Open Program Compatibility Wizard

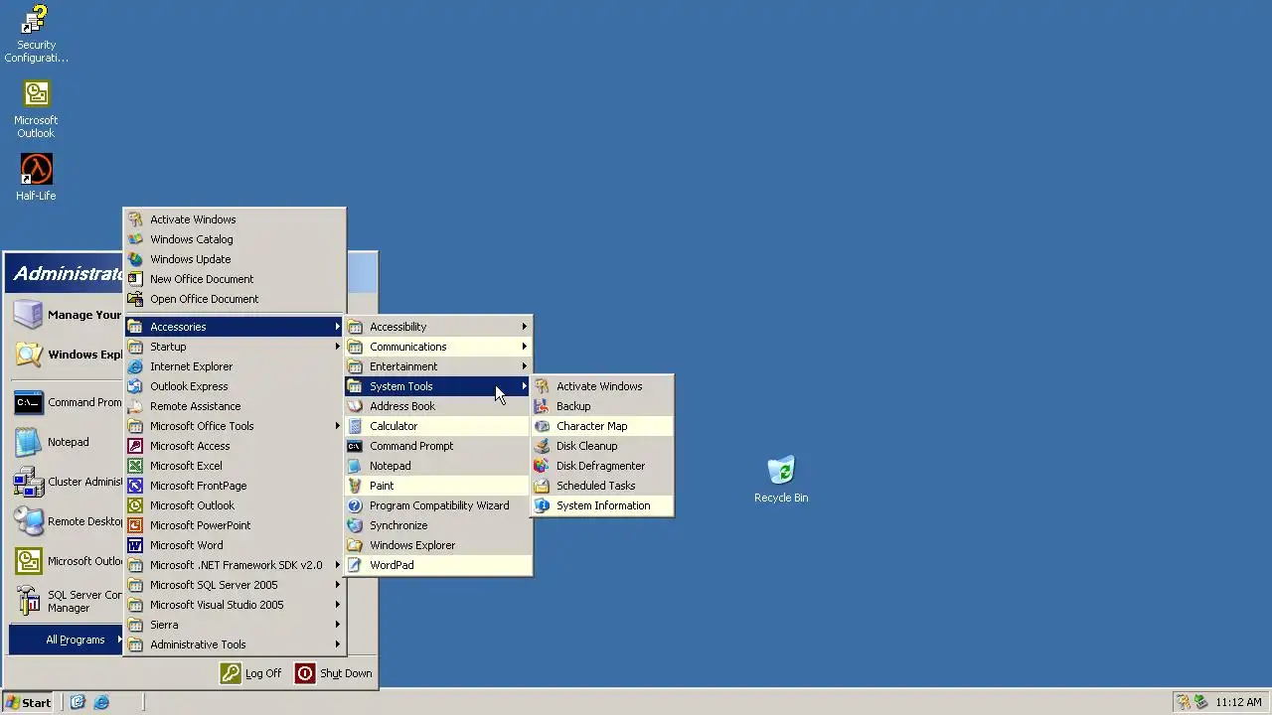[438, 505]
